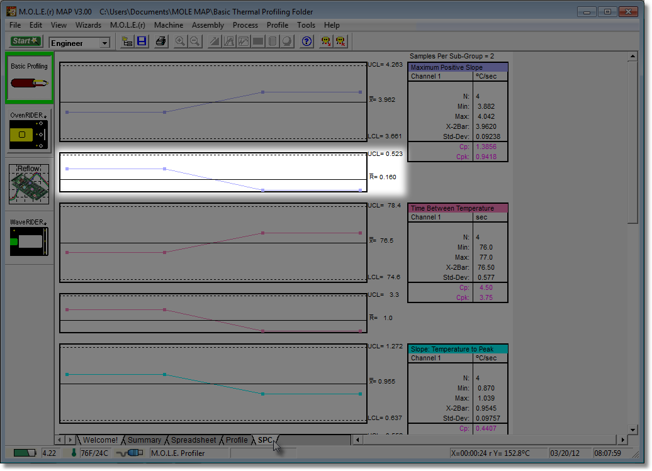Switch to the Summary tab
Viewport: 652px width, 471px height.
[x=144, y=440]
